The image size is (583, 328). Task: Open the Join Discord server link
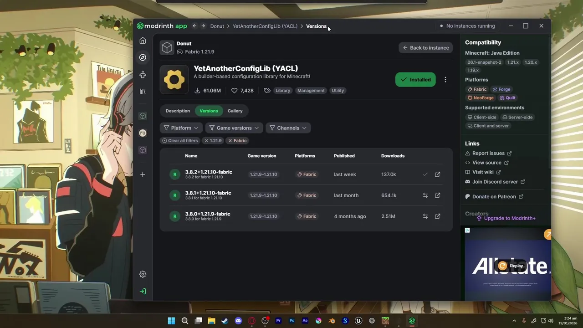coord(495,182)
